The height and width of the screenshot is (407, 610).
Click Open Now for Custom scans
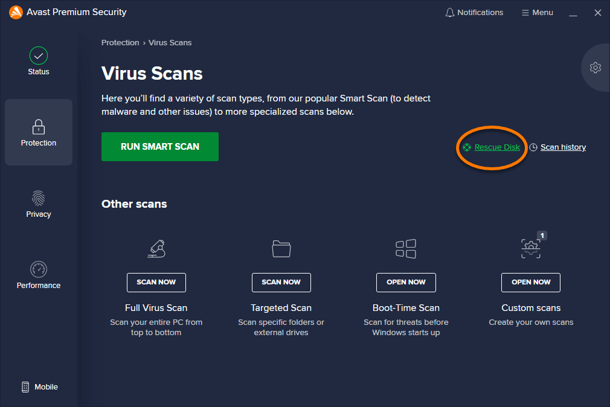click(530, 282)
